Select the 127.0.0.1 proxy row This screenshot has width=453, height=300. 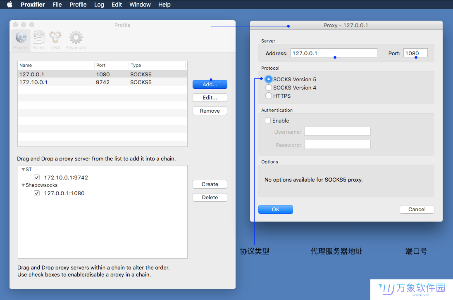click(102, 74)
